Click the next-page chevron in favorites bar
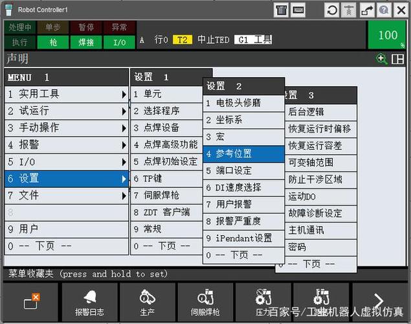Viewport: 411px width, 324px height. click(x=379, y=302)
